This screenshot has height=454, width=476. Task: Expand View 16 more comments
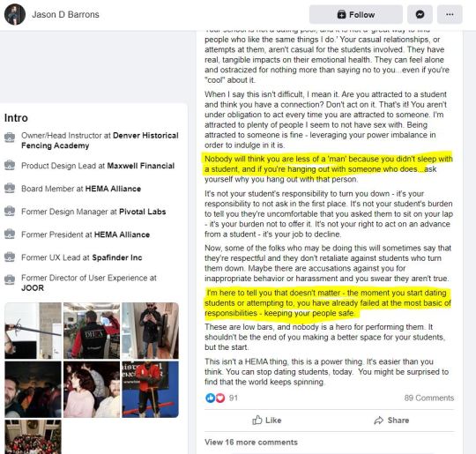[x=251, y=443]
